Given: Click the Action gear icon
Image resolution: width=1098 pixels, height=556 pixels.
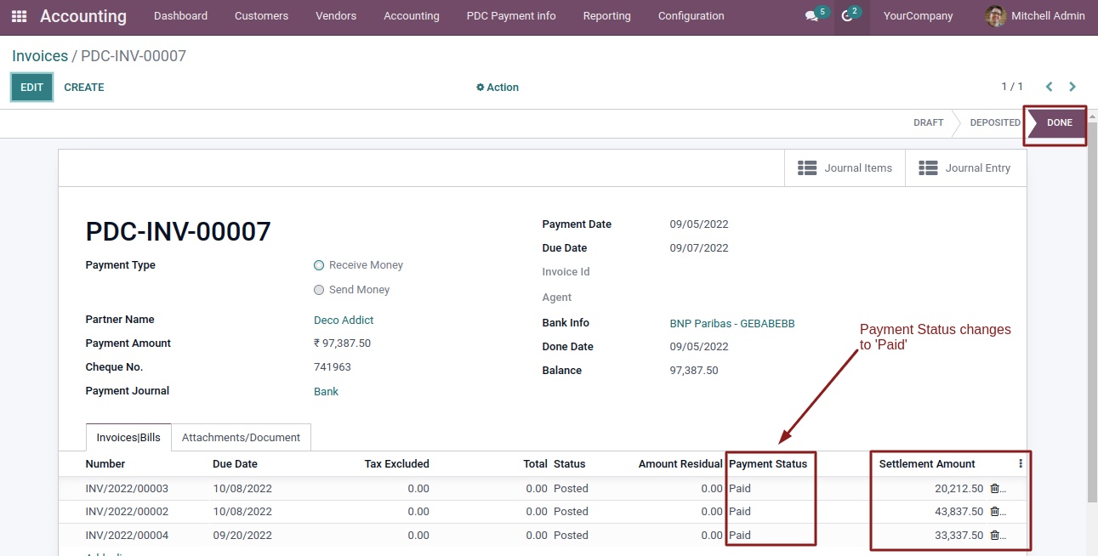Looking at the screenshot, I should coord(481,88).
